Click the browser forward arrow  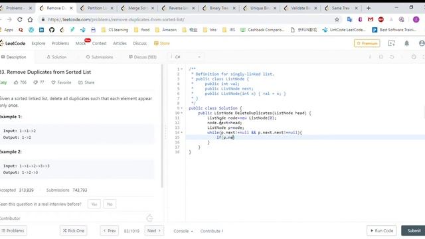point(9,19)
